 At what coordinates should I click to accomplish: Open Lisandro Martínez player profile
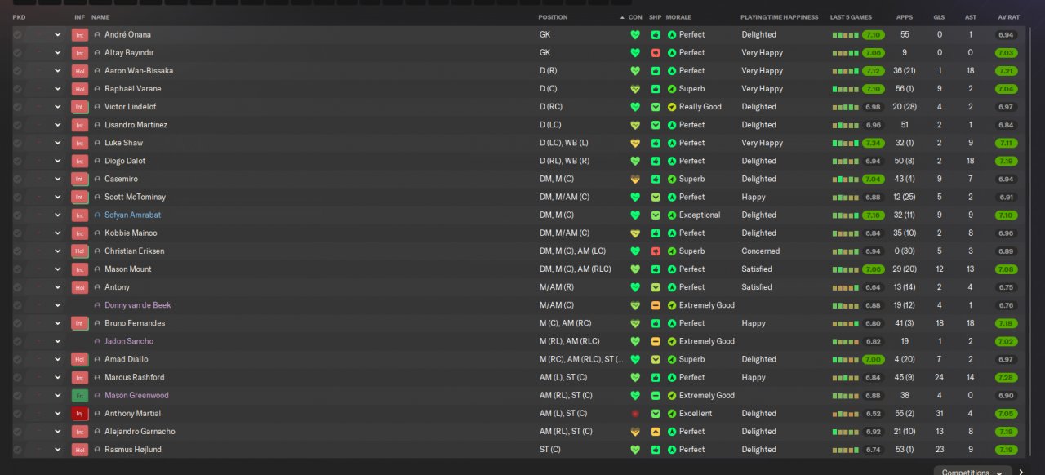[136, 125]
